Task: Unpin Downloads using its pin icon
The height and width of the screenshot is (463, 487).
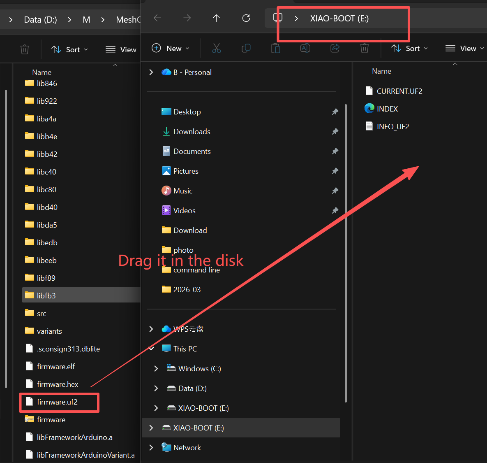Action: 335,132
